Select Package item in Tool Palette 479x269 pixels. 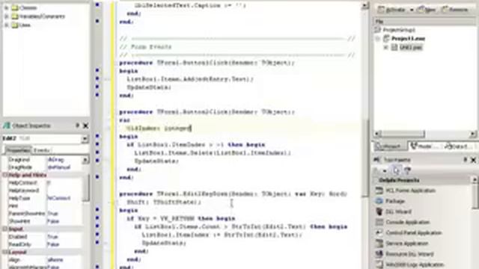pyautogui.click(x=394, y=201)
